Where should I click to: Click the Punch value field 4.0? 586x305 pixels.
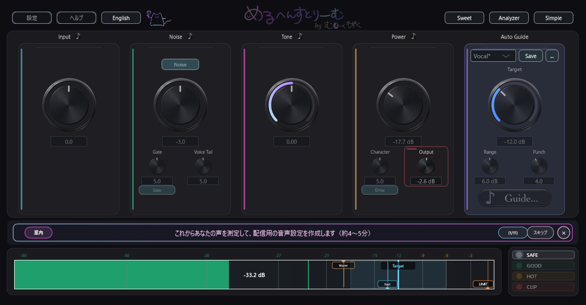coord(539,181)
